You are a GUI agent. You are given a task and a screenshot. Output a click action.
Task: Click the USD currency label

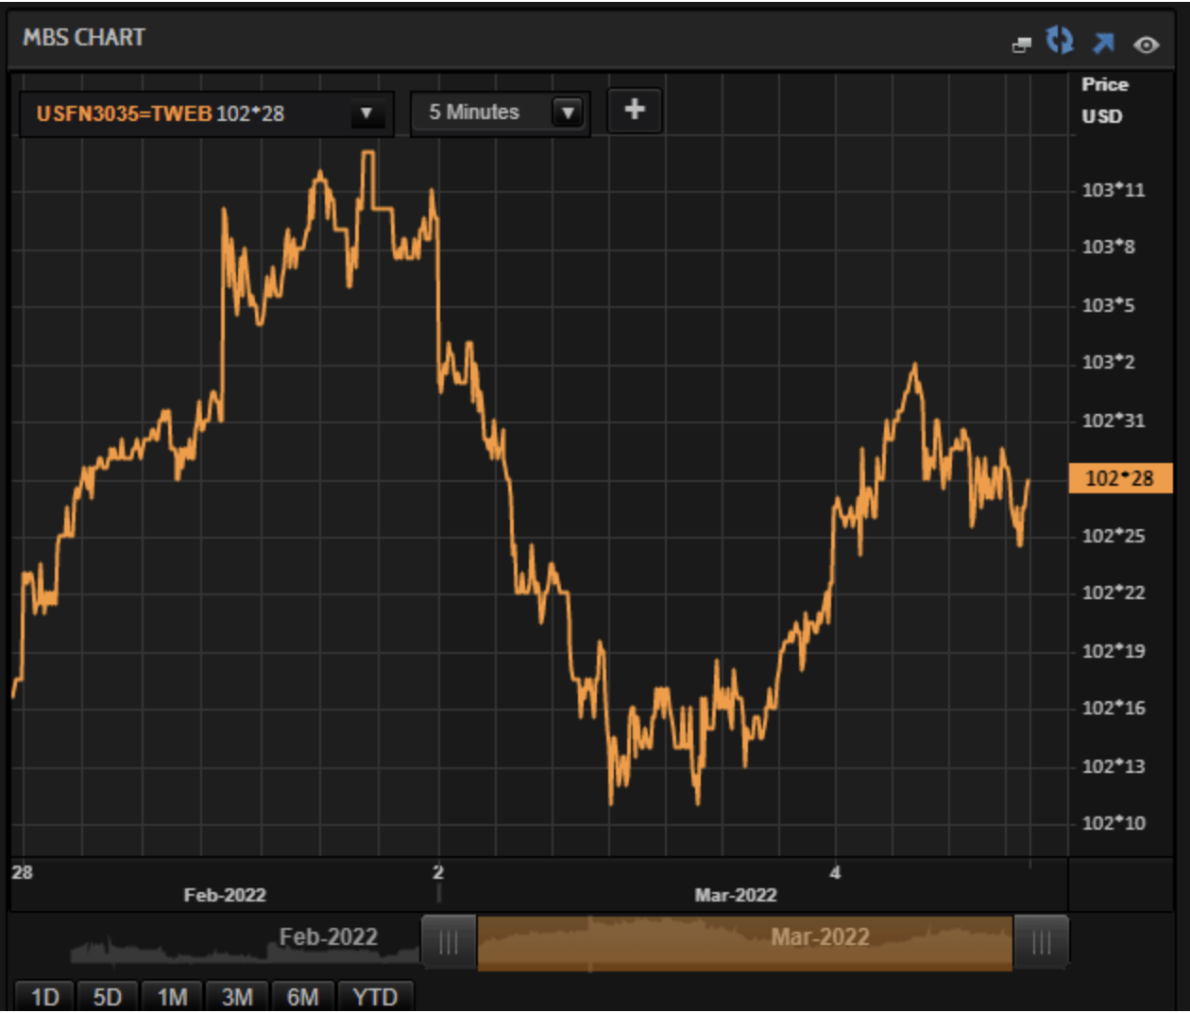(1102, 116)
